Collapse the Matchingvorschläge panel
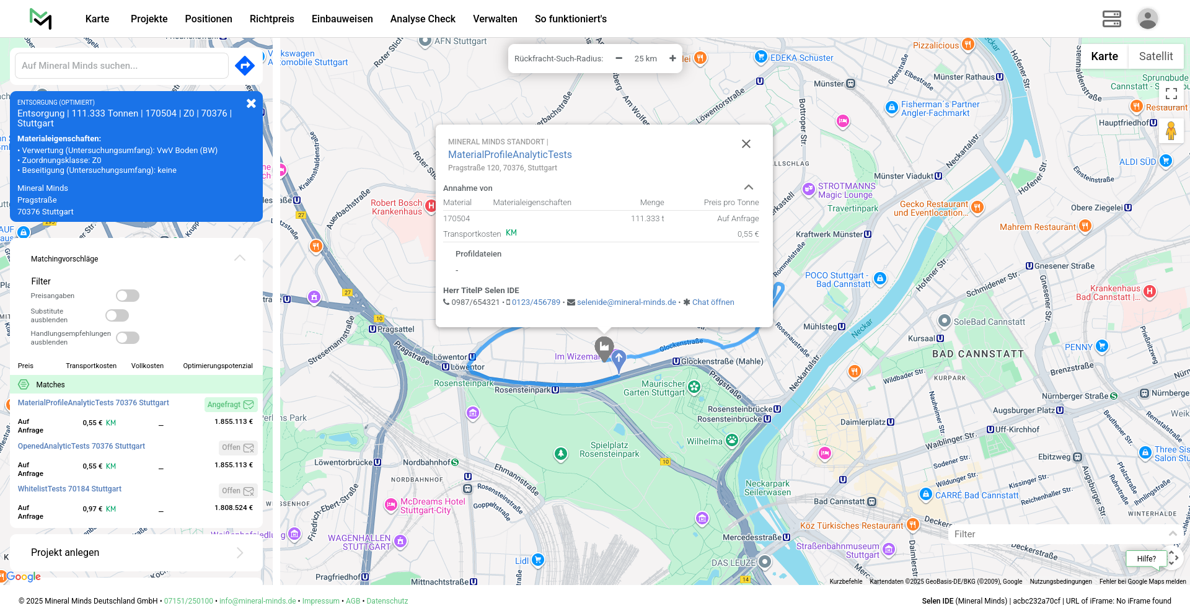 coord(240,258)
